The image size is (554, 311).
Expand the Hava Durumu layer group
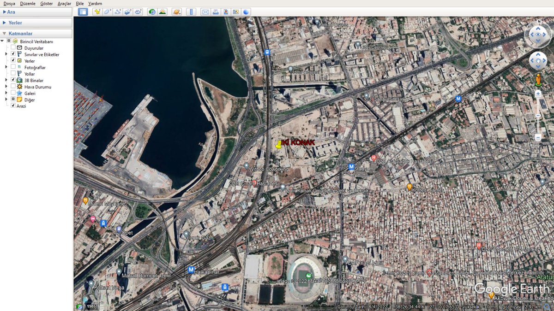coord(6,87)
